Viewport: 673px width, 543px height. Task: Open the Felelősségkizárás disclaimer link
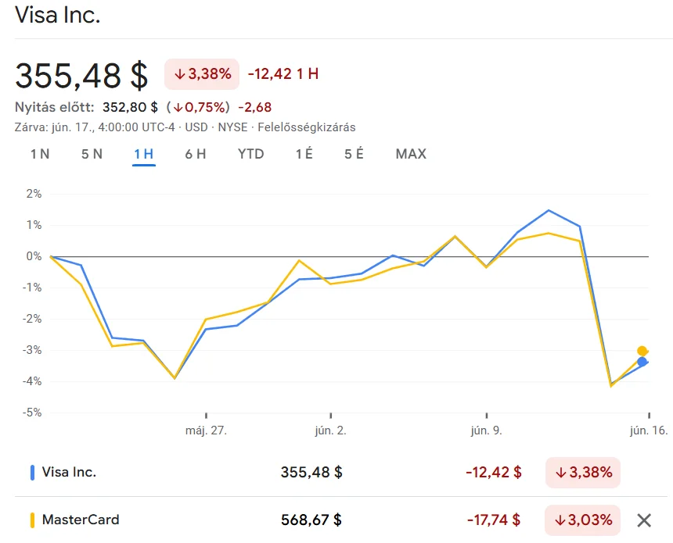pyautogui.click(x=307, y=127)
